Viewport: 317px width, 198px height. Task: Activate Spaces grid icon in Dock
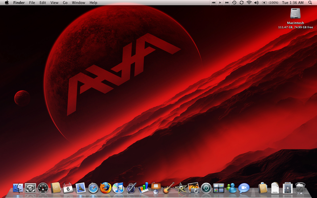(x=219, y=188)
